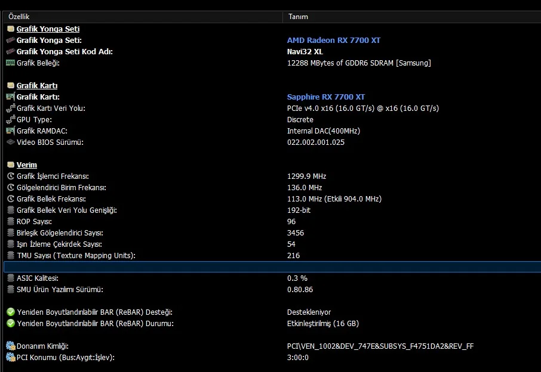Select the chip icon beside ASIC Kalitesi

[x=11, y=278]
